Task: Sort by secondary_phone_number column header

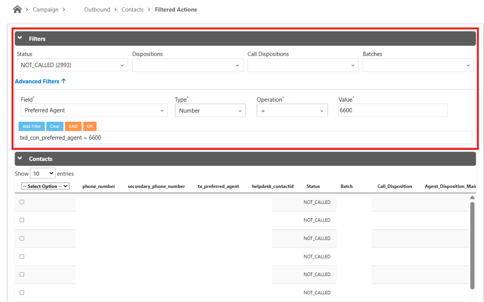Action: (x=156, y=186)
